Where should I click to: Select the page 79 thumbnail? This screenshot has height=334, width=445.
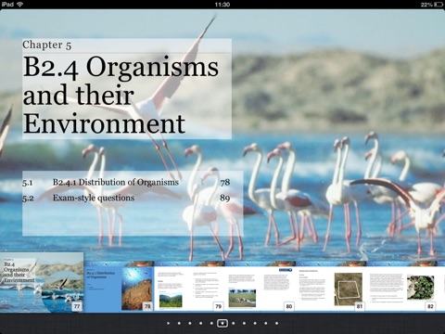[189, 287]
